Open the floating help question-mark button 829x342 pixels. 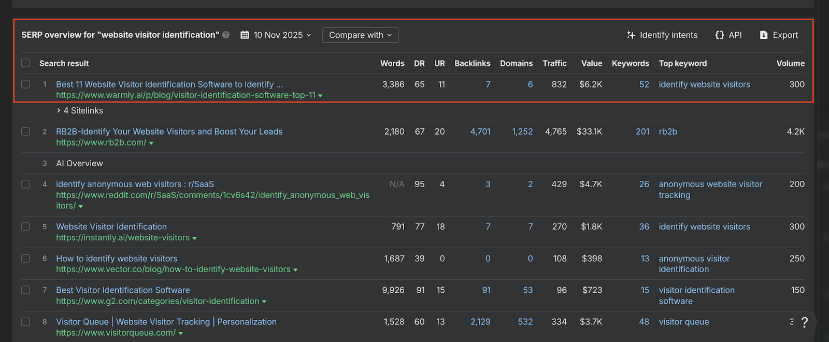click(804, 322)
